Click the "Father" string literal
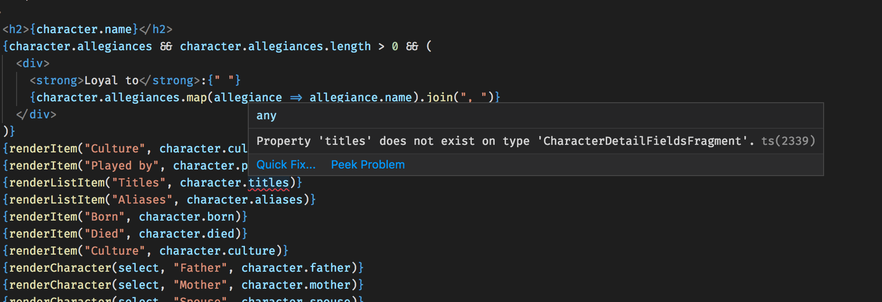 [x=200, y=268]
